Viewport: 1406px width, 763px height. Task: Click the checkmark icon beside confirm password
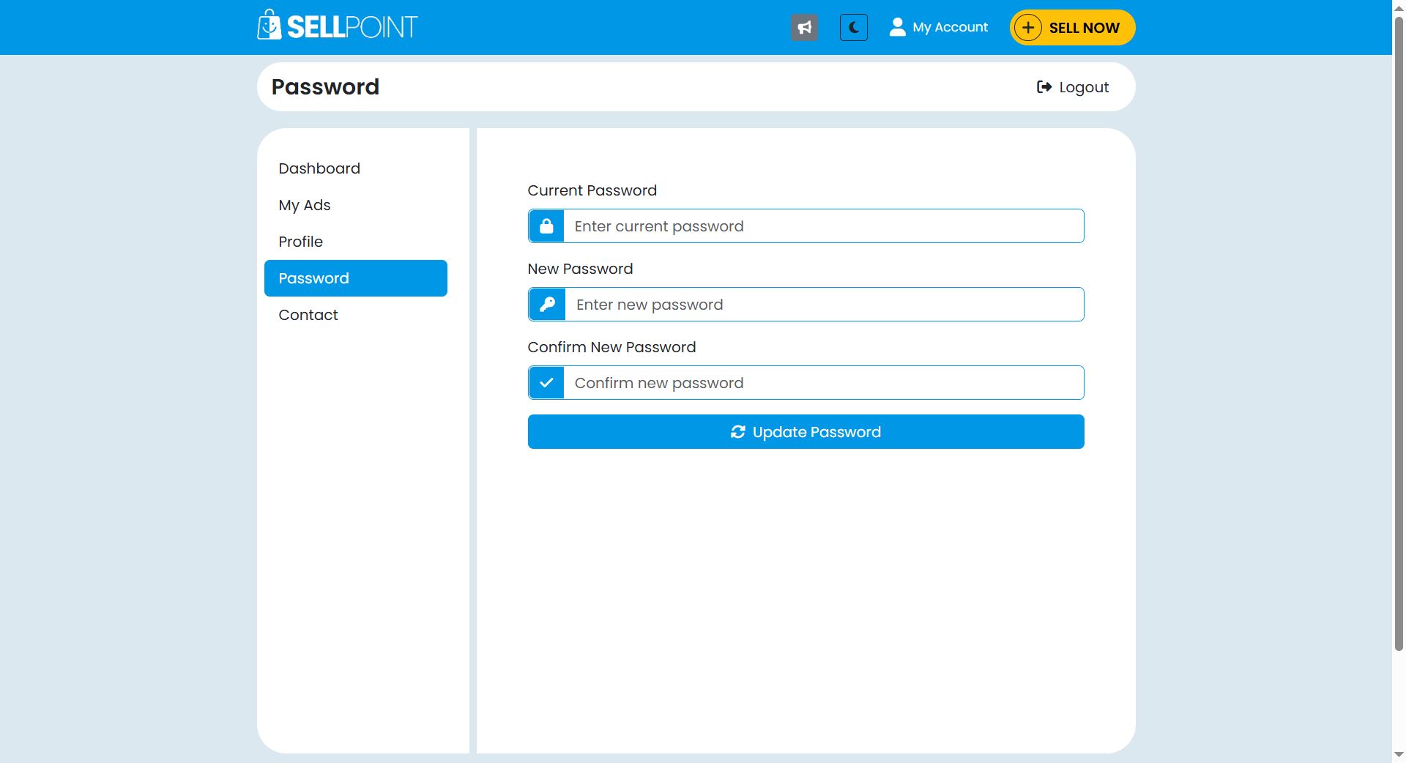coord(546,383)
